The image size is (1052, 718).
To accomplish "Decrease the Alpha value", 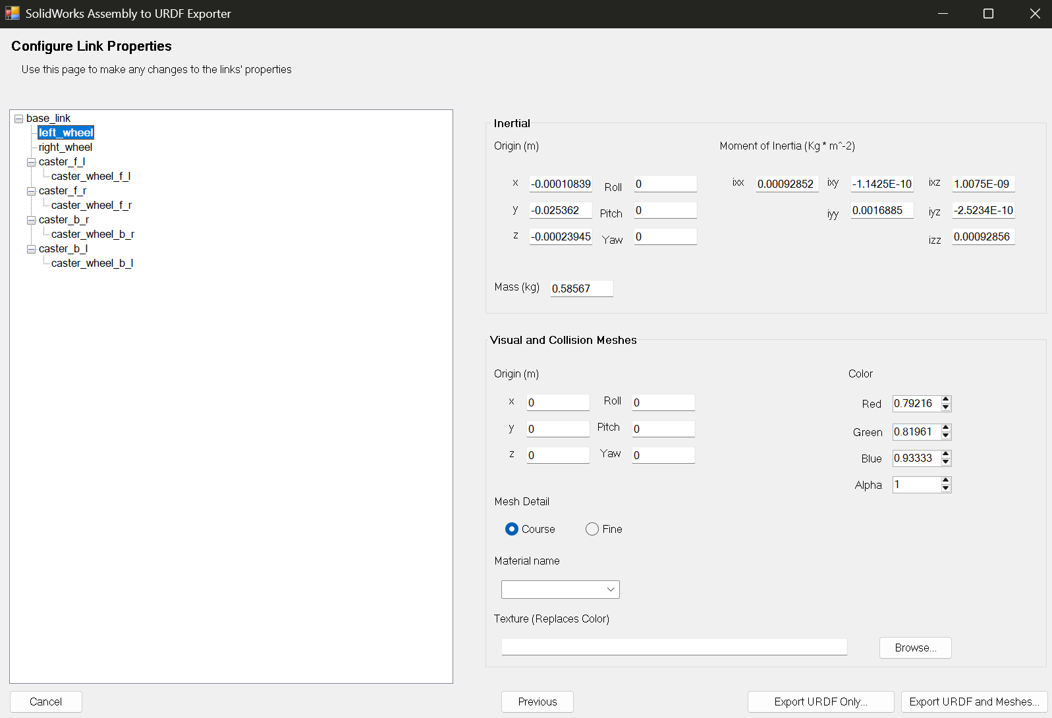I will tap(946, 488).
